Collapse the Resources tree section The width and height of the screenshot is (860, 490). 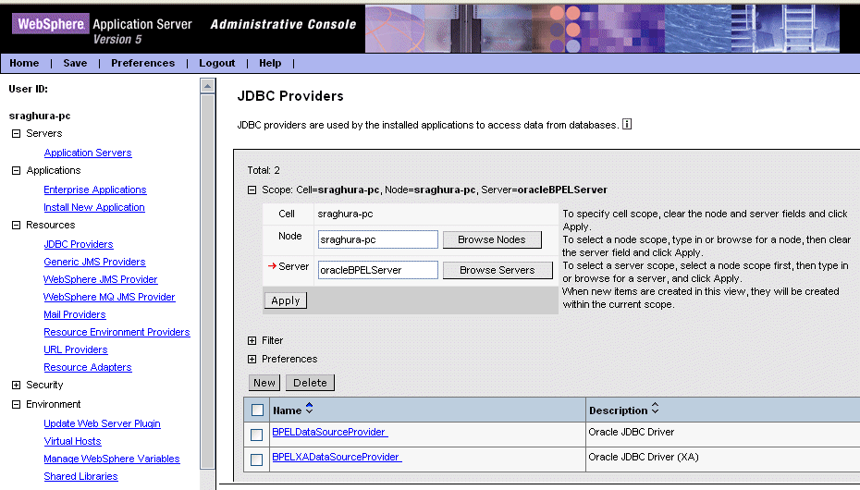(x=16, y=225)
